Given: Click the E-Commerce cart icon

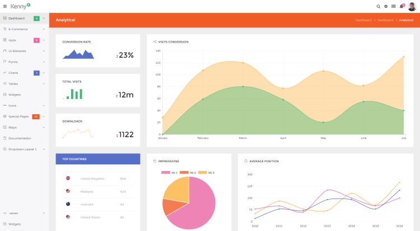Looking at the screenshot, I should [x=5, y=29].
